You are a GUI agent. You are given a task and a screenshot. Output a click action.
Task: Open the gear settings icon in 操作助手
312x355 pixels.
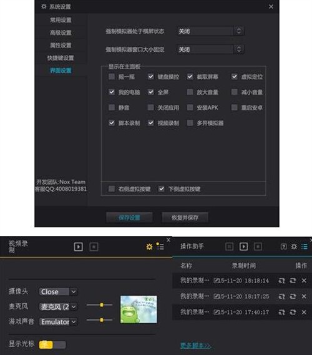294,246
